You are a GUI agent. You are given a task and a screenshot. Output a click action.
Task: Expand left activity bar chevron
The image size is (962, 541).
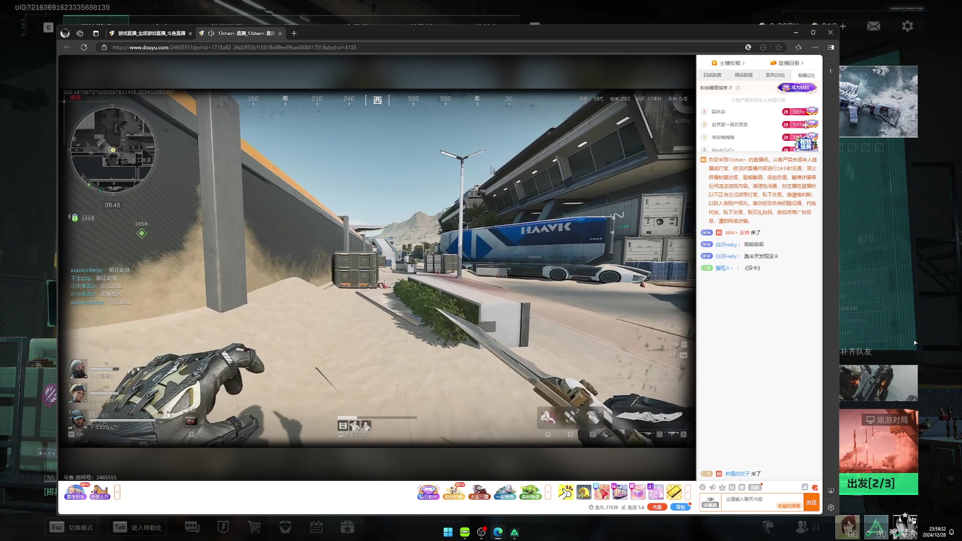(117, 492)
